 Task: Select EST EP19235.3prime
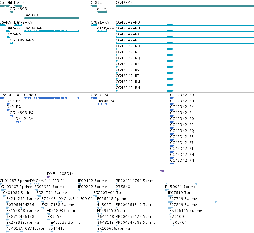66,223
